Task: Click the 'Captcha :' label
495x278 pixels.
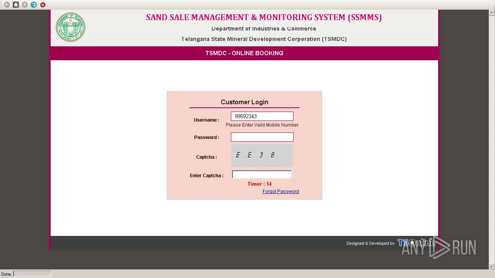Action: [207, 157]
